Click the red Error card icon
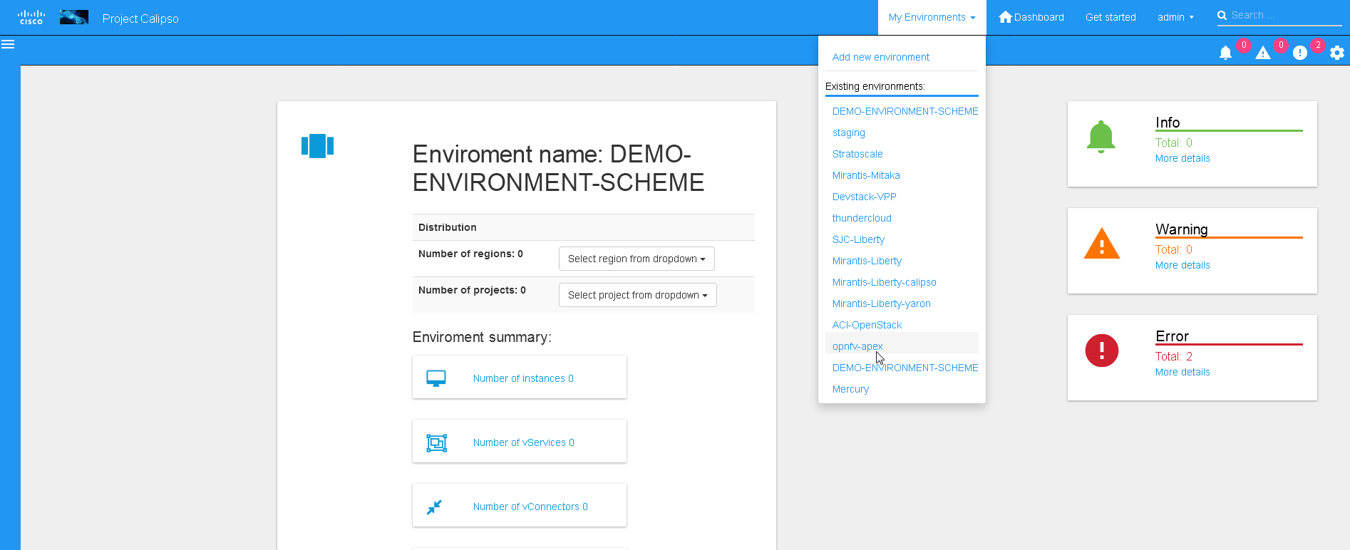Image resolution: width=1350 pixels, height=550 pixels. coord(1101,351)
